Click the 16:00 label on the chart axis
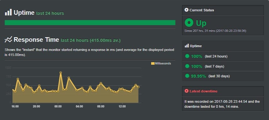The image size is (269, 120). click(x=15, y=106)
